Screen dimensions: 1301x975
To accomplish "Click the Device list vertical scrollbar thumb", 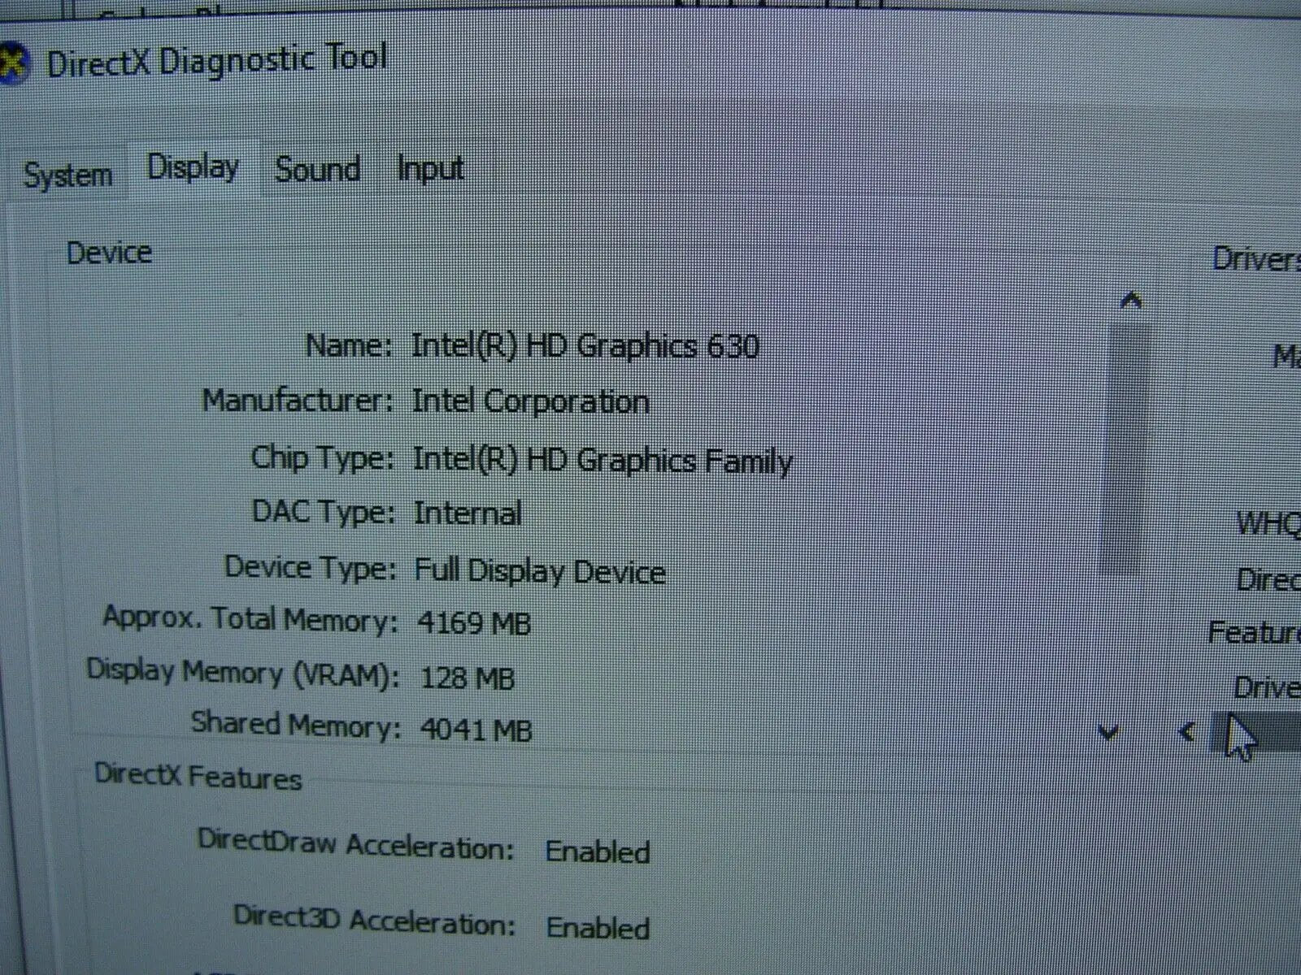I will click(x=1126, y=449).
